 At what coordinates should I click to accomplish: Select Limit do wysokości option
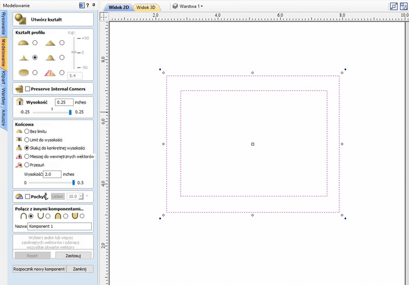pyautogui.click(x=26, y=140)
